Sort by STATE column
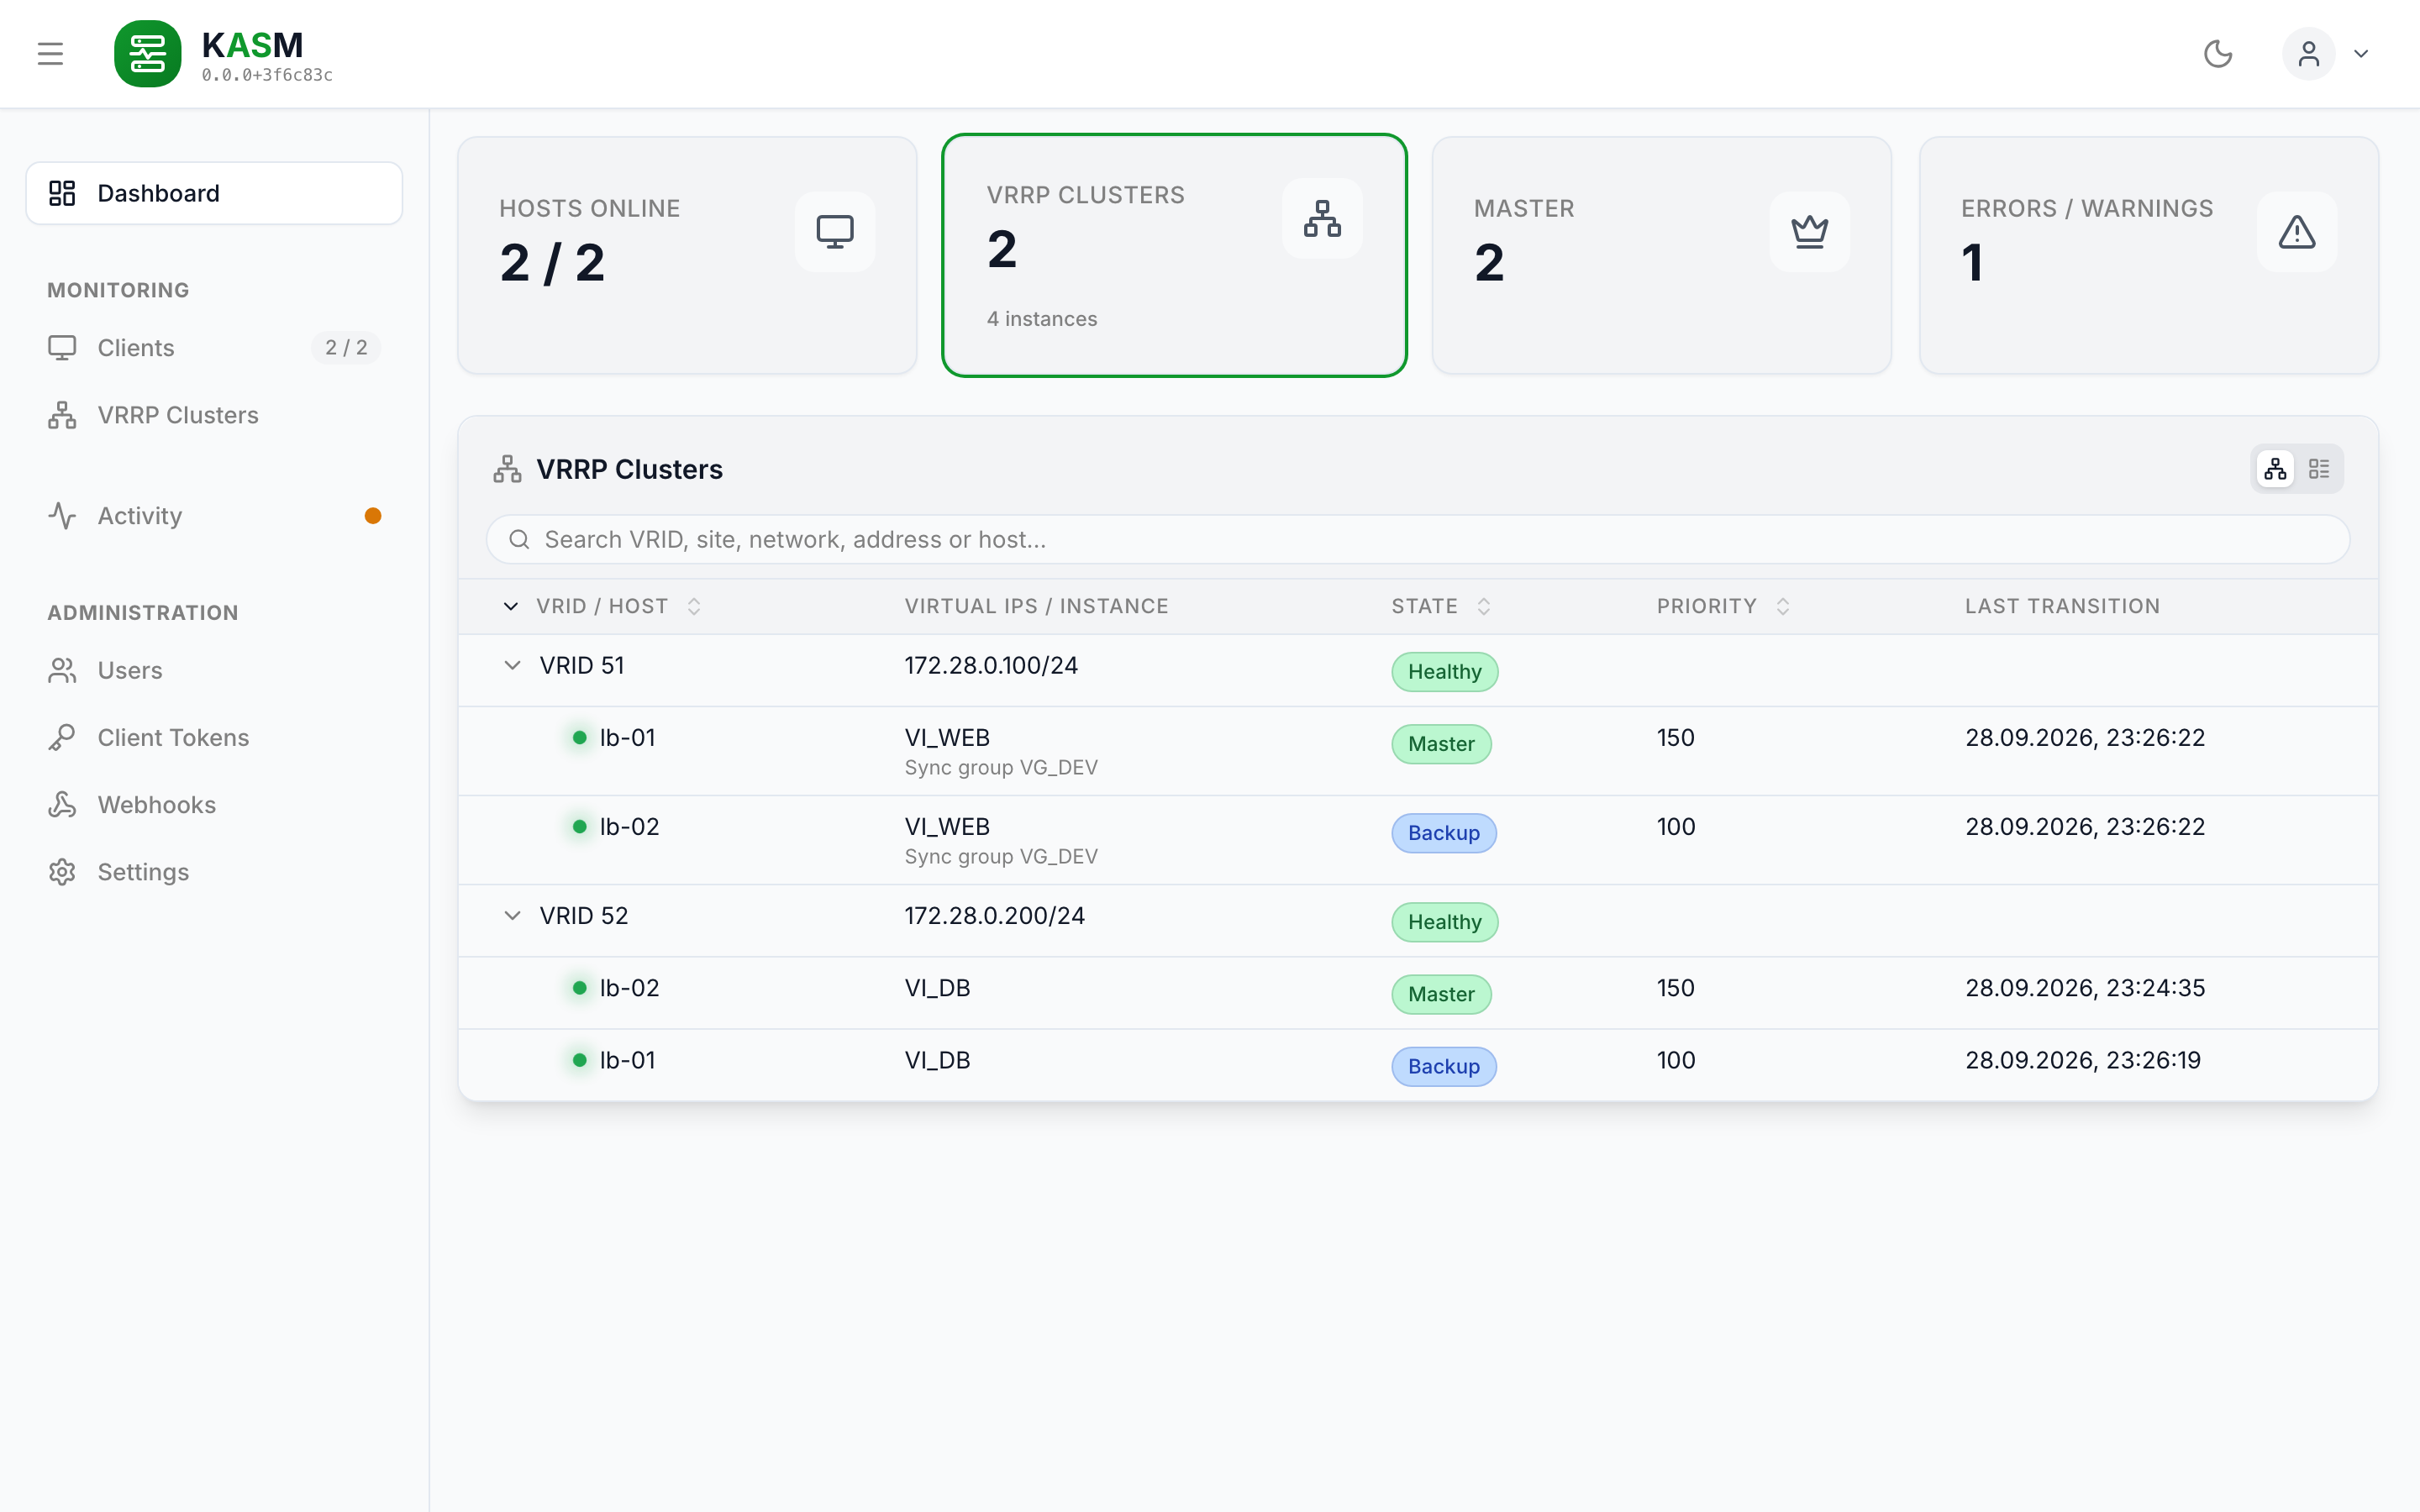Viewport: 2420px width, 1512px height. pyautogui.click(x=1441, y=607)
